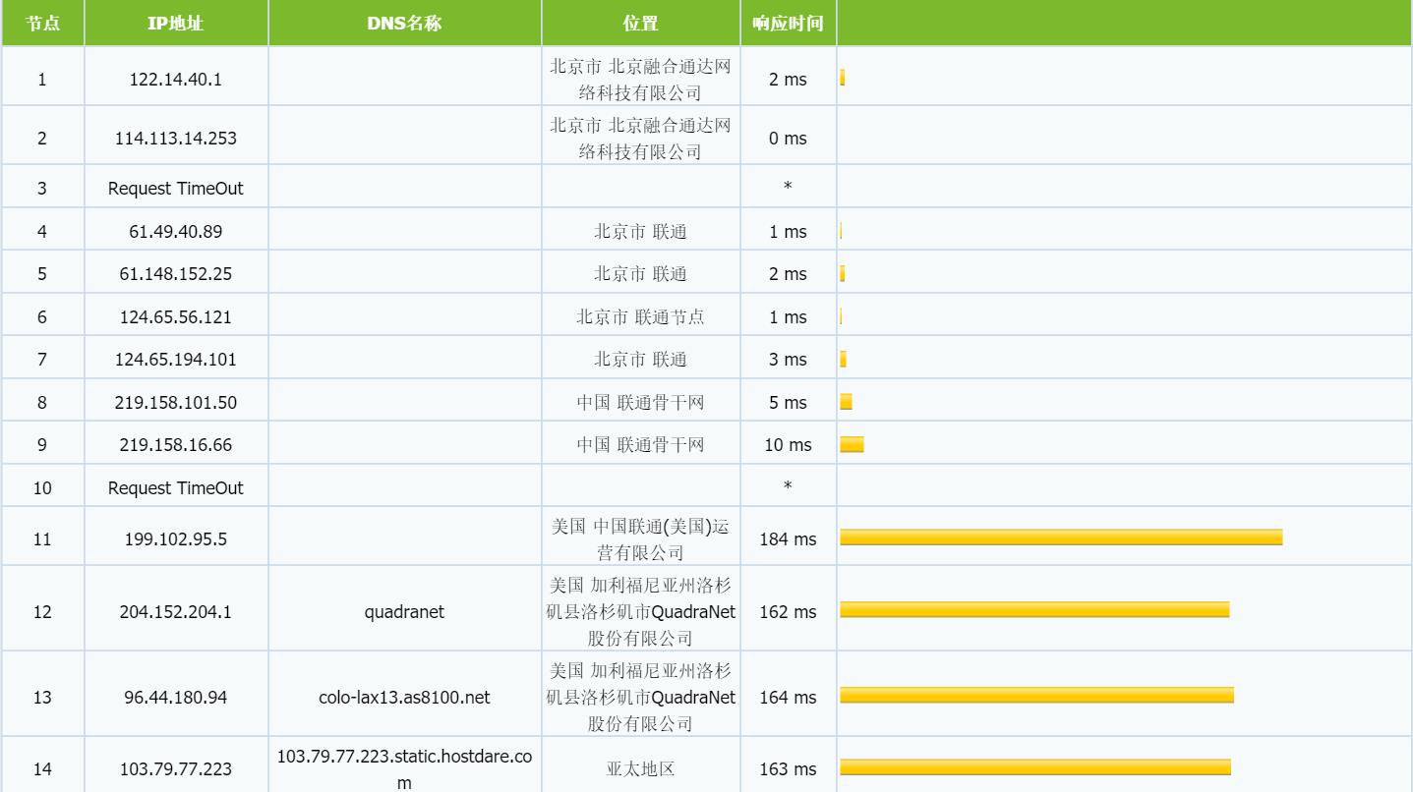Click the 响应时间 column header
1413x792 pixels.
click(788, 24)
